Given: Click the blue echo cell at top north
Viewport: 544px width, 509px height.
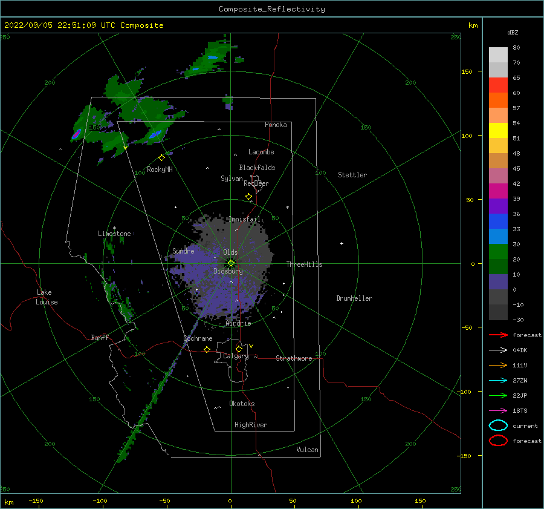Looking at the screenshot, I should (213, 57).
